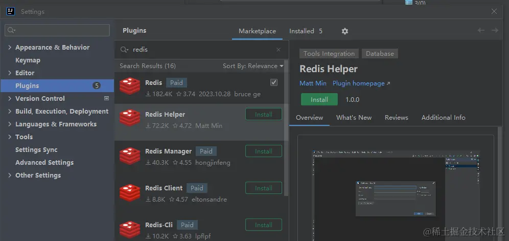Click the settings search magnifier icon
The height and width of the screenshot is (241, 509).
coord(11,30)
